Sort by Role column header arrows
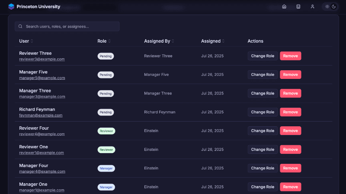The height and width of the screenshot is (194, 346). [x=109, y=41]
